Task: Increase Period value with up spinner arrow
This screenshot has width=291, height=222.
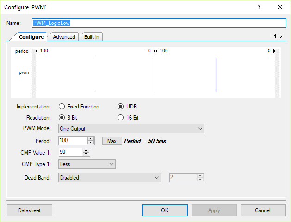Action: (x=91, y=139)
